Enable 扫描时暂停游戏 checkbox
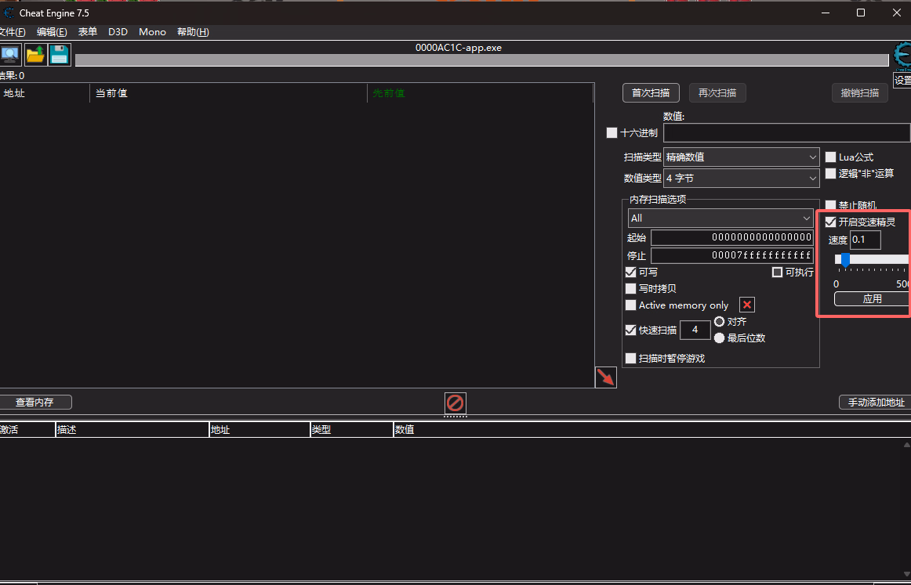 pos(630,358)
